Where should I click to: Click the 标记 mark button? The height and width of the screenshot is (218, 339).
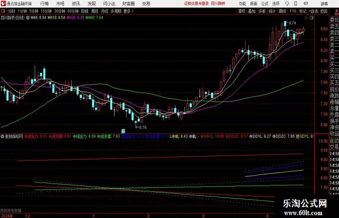point(303,11)
